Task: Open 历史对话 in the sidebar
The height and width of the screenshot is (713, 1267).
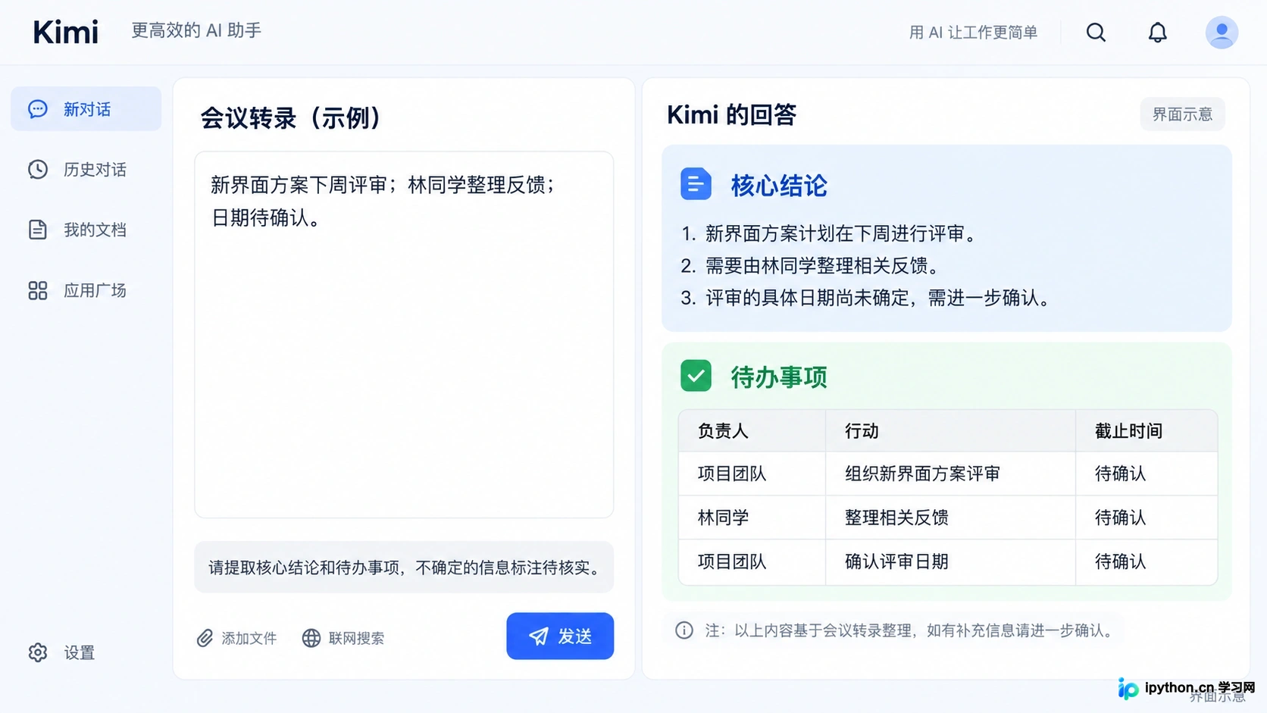Action: pos(86,169)
